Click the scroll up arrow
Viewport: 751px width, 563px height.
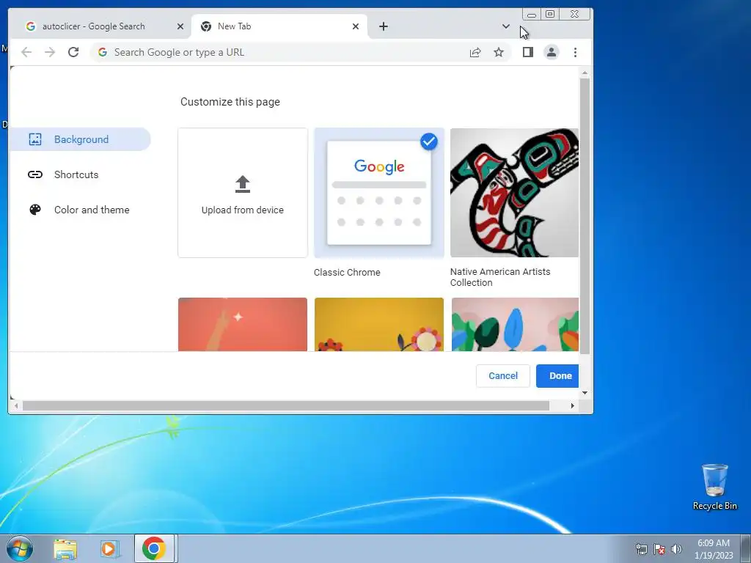(x=585, y=73)
